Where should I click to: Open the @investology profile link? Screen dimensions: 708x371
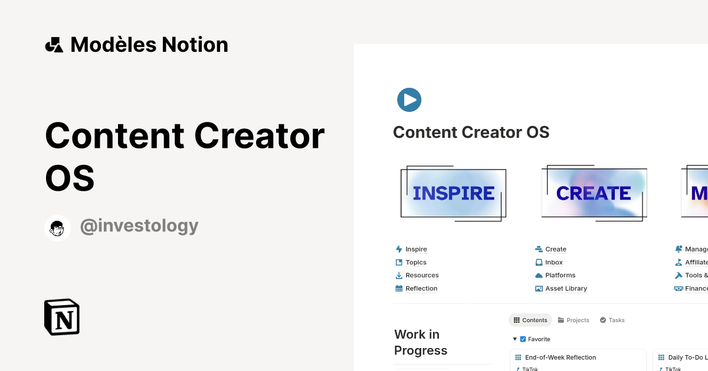pos(139,226)
